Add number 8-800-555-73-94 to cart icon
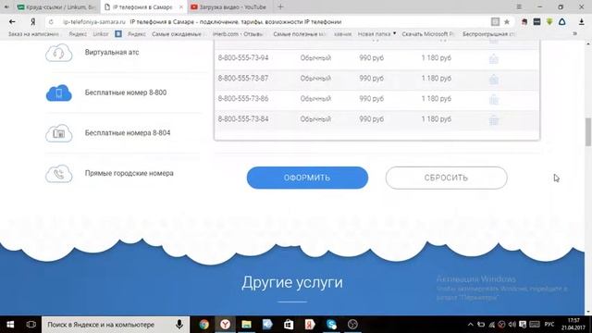592x333 pixels. pyautogui.click(x=493, y=58)
